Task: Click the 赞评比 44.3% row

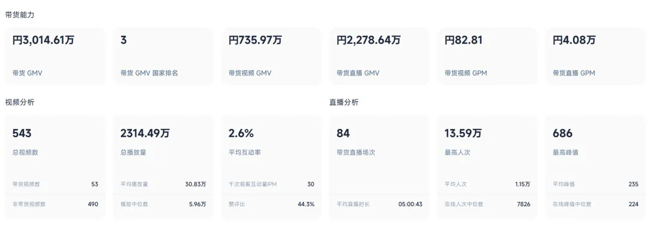Action: click(x=271, y=204)
